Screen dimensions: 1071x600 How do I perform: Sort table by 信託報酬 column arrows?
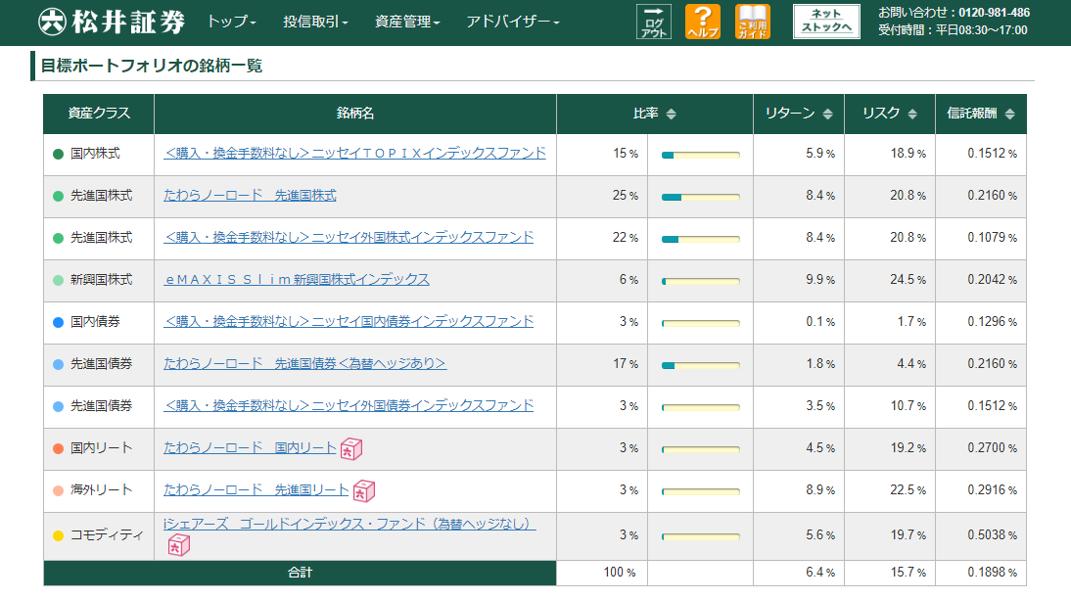tap(1010, 114)
